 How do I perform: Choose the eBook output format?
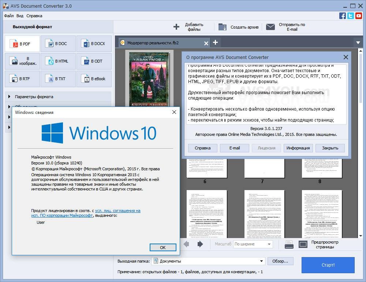pyautogui.click(x=94, y=79)
